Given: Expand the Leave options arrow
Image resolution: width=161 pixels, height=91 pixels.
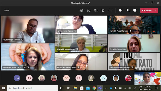Looking at the screenshot, I should click(155, 11).
